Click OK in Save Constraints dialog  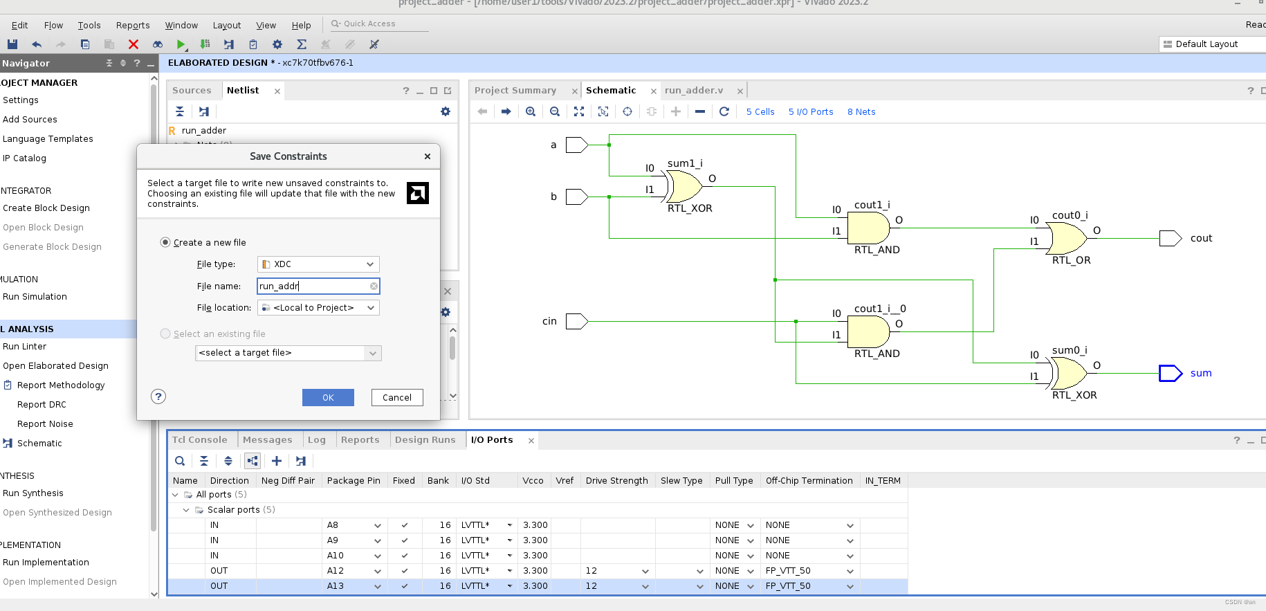(328, 397)
